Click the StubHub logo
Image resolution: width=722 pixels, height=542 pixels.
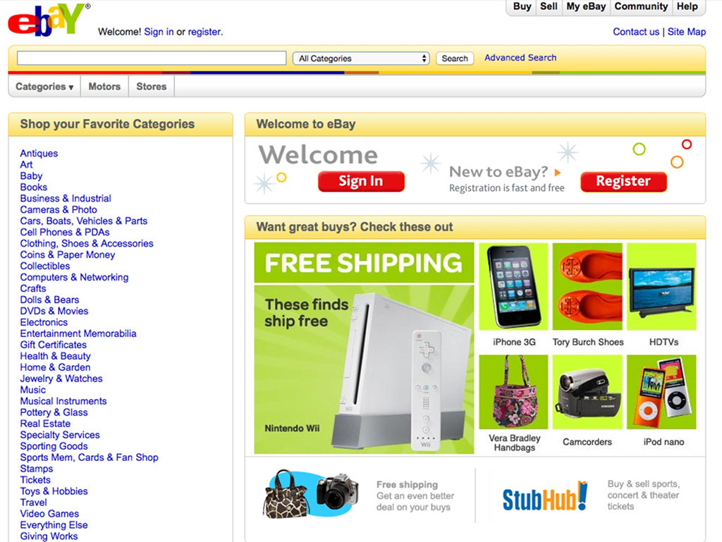click(545, 496)
